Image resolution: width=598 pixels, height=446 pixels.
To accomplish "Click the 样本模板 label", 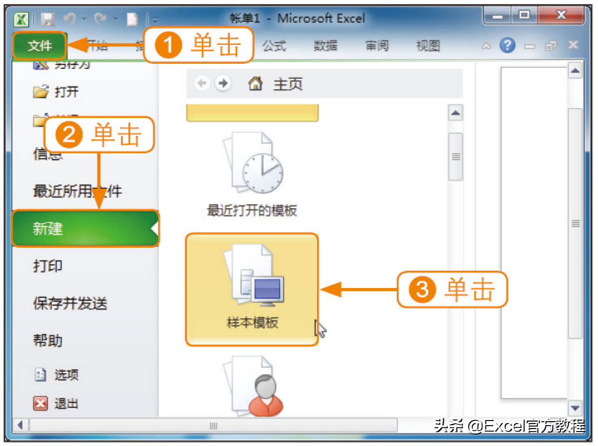I will (x=253, y=322).
